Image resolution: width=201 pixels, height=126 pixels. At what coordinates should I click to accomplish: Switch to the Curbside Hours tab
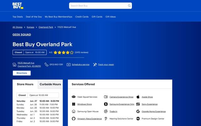tap(50, 84)
